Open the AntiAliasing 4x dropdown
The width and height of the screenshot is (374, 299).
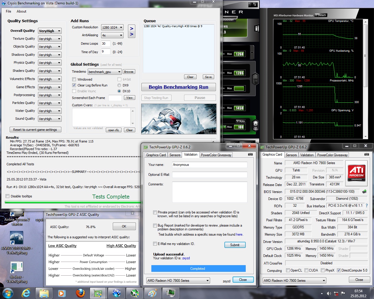click(x=112, y=35)
